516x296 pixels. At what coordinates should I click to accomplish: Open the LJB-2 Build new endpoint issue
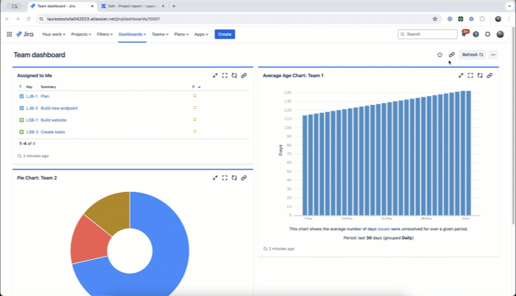(59, 108)
